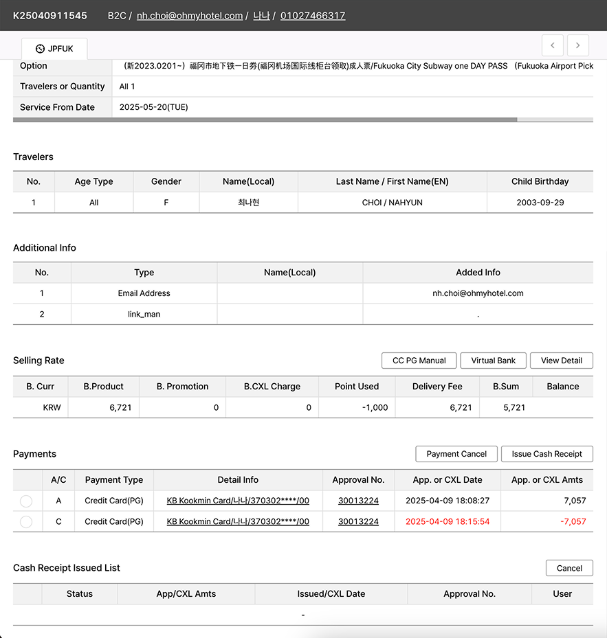Select radio button for cancelled payment row
This screenshot has width=607, height=638.
pos(26,522)
